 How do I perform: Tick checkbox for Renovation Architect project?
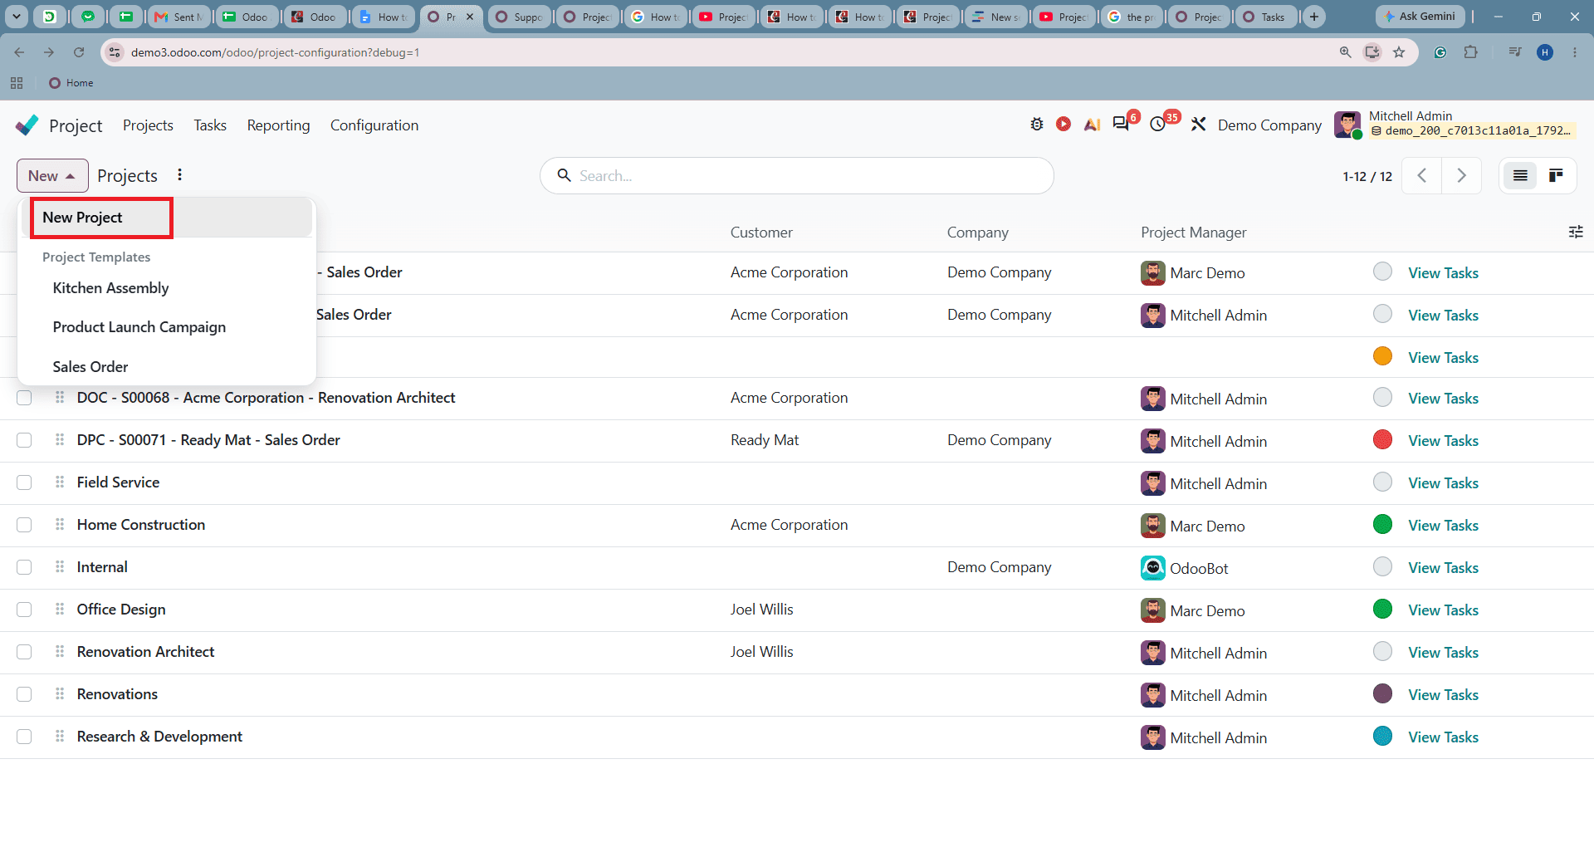point(24,653)
